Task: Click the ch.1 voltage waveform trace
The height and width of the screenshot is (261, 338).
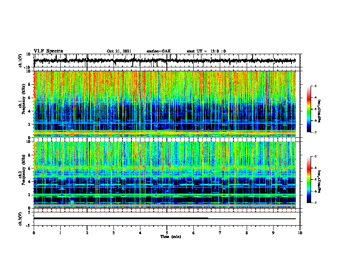Action: [x=164, y=61]
